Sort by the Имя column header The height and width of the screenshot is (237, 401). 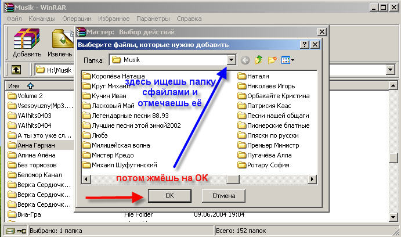pyautogui.click(x=39, y=86)
